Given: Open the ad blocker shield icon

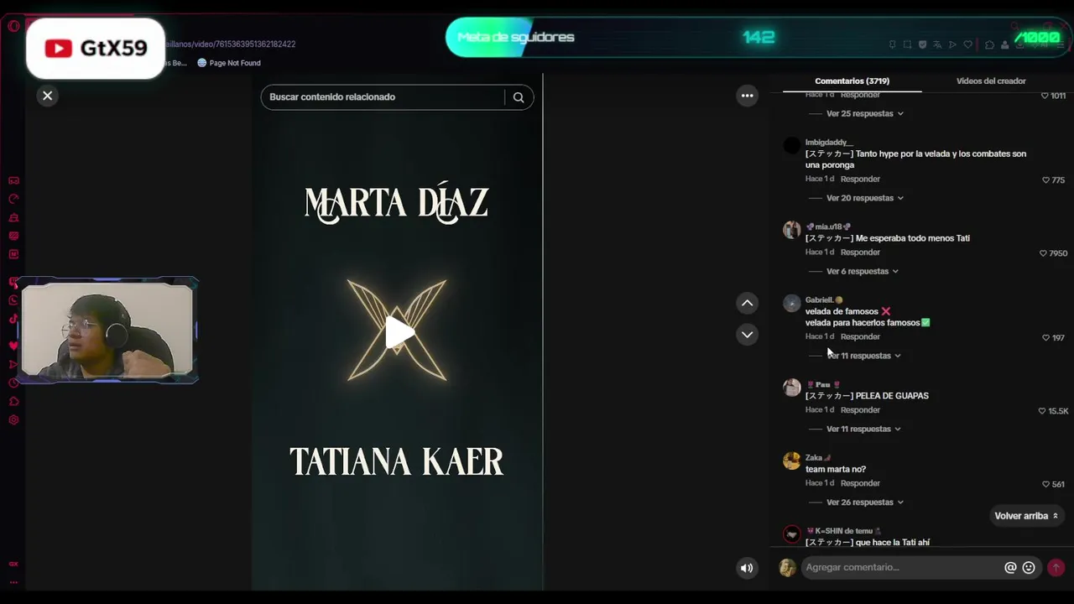Looking at the screenshot, I should (x=922, y=44).
